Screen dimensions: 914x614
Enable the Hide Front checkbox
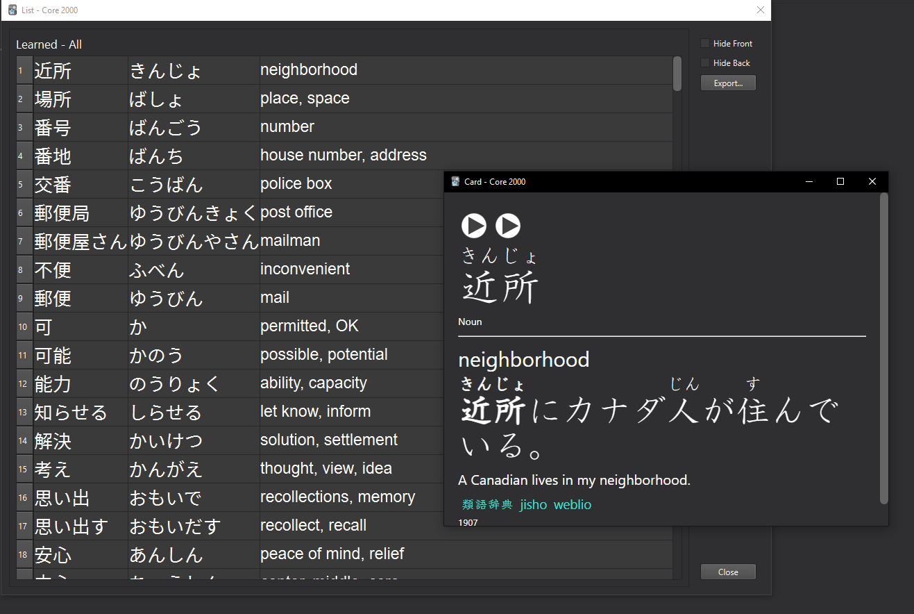click(x=704, y=43)
